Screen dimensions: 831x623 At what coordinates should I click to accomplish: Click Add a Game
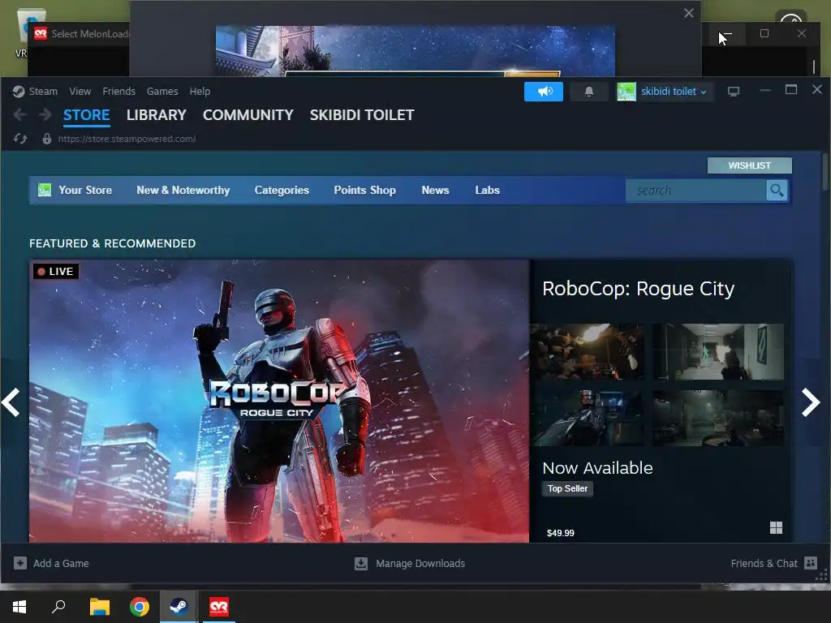point(61,563)
